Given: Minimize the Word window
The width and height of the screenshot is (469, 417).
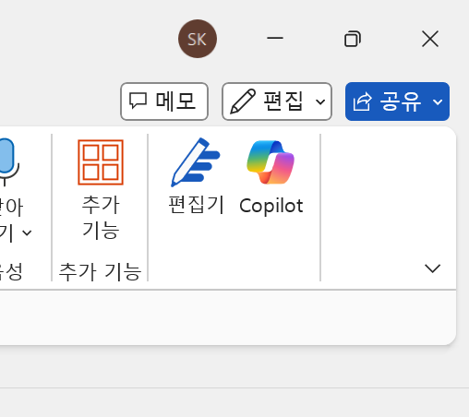Looking at the screenshot, I should [275, 39].
